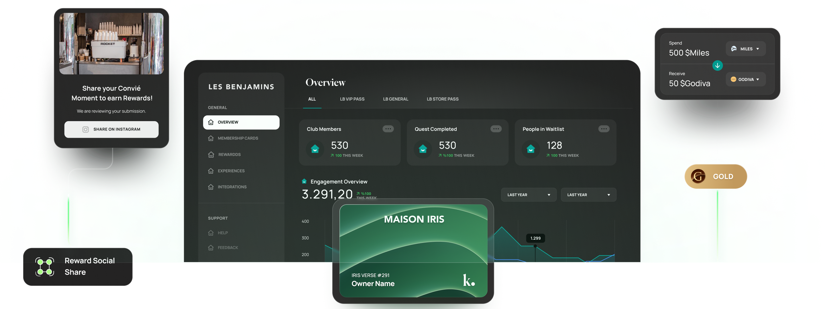Open the first LAST YEAR period dropdown
Image resolution: width=825 pixels, height=309 pixels.
pyautogui.click(x=529, y=195)
